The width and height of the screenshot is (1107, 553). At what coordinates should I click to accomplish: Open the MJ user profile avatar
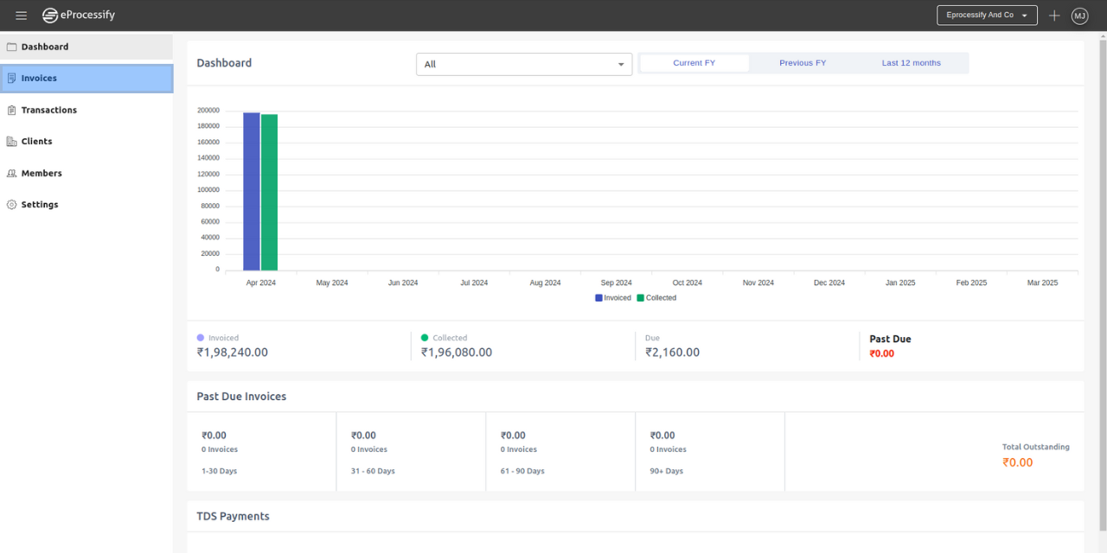[1079, 16]
